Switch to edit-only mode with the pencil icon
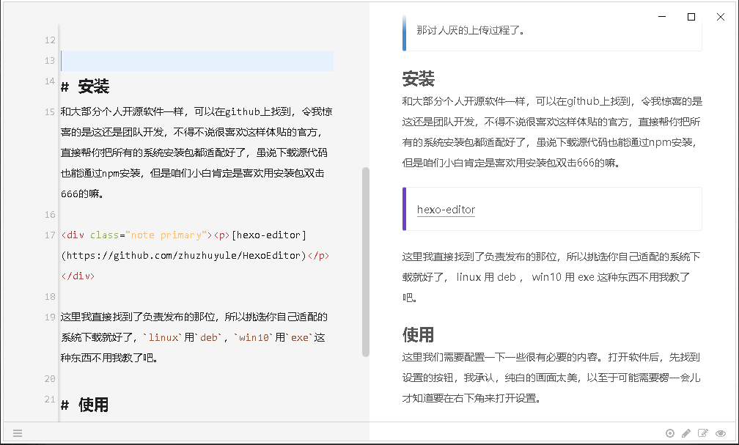 [x=686, y=433]
